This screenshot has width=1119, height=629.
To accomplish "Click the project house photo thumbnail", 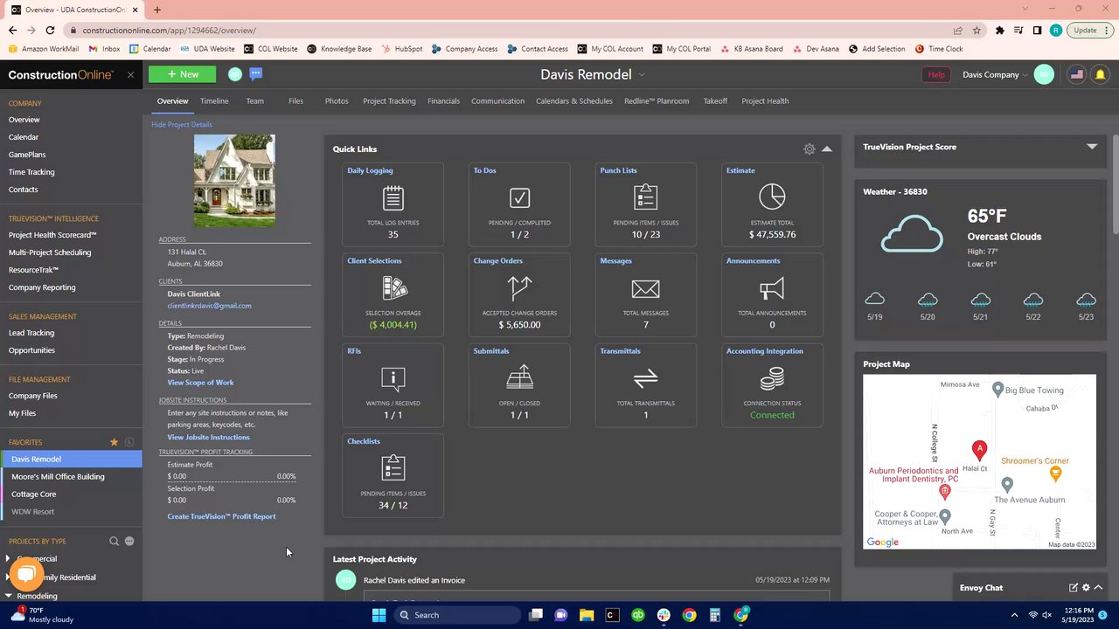I will click(x=234, y=180).
